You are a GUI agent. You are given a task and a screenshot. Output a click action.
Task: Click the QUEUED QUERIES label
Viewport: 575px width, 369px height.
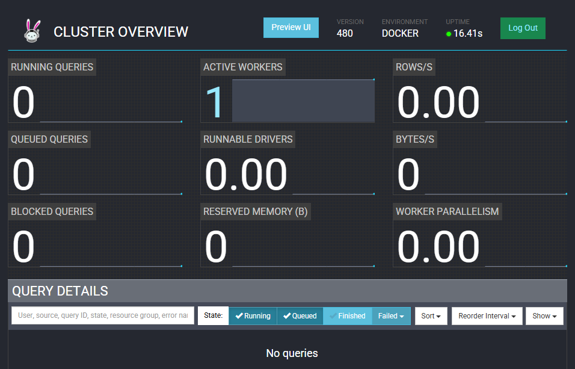[49, 139]
